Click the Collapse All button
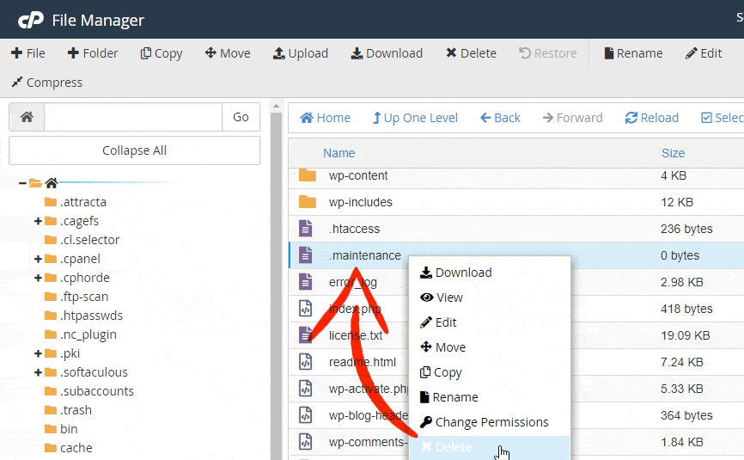 [x=134, y=150]
